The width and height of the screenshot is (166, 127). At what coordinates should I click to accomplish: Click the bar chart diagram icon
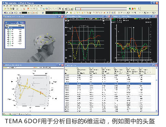(72, 9)
